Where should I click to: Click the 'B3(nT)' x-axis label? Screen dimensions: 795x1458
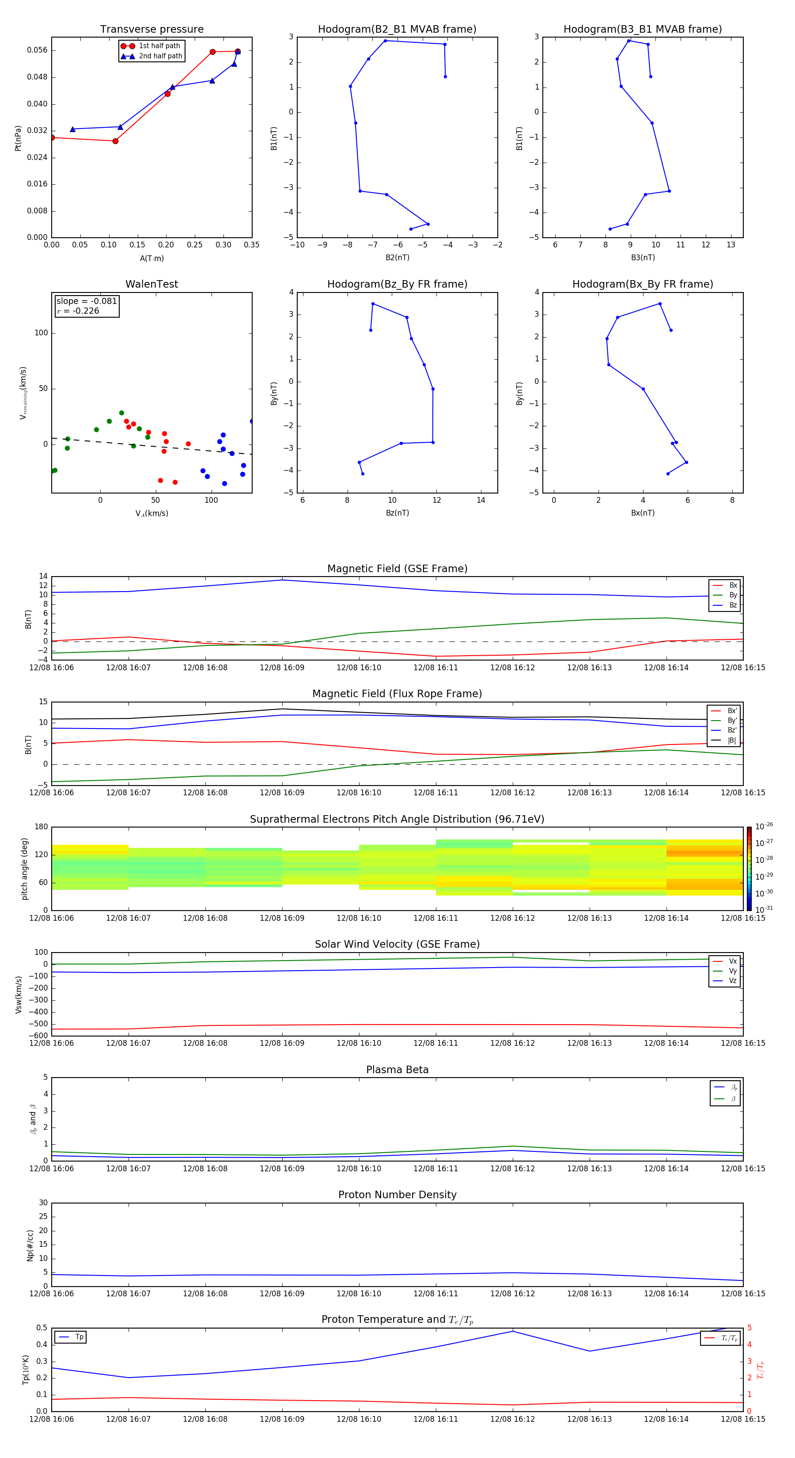(x=643, y=258)
